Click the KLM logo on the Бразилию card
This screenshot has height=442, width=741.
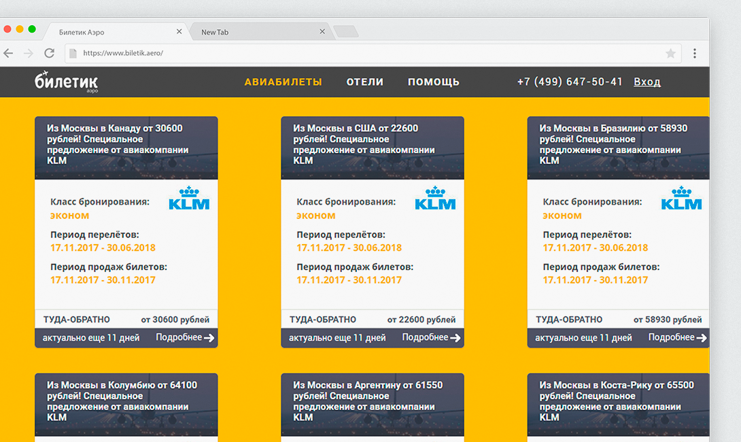pyautogui.click(x=681, y=198)
